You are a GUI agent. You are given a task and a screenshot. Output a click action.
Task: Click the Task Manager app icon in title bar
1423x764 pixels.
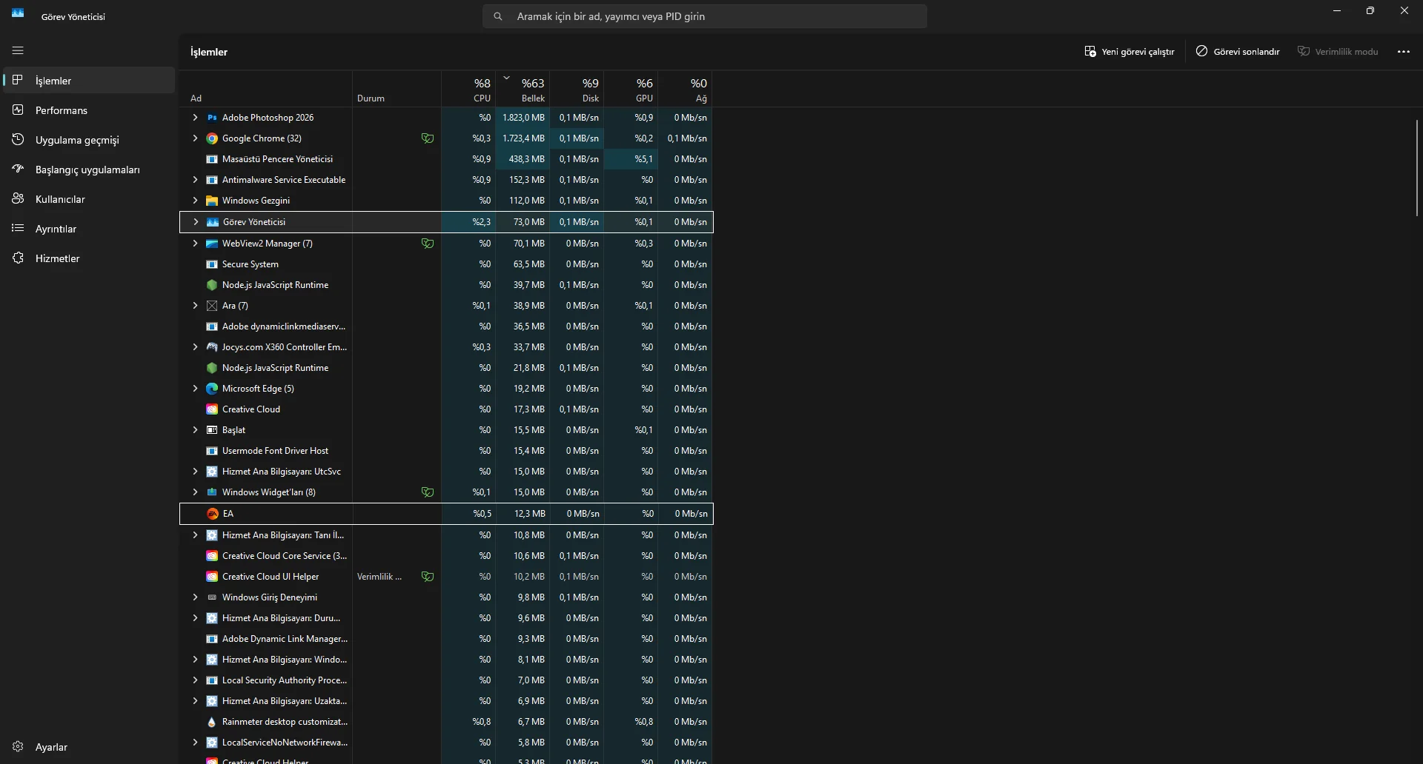tap(18, 13)
